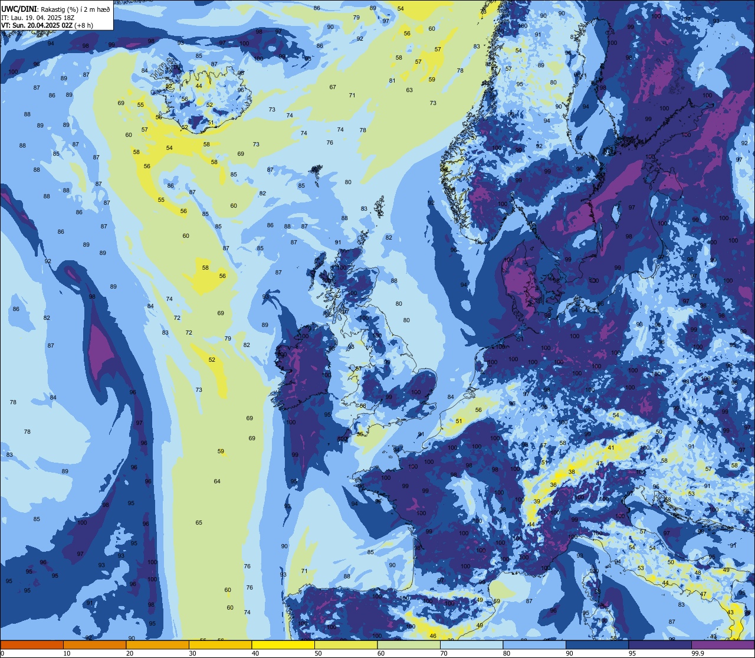Click the legend tick label '80'

pos(507,653)
